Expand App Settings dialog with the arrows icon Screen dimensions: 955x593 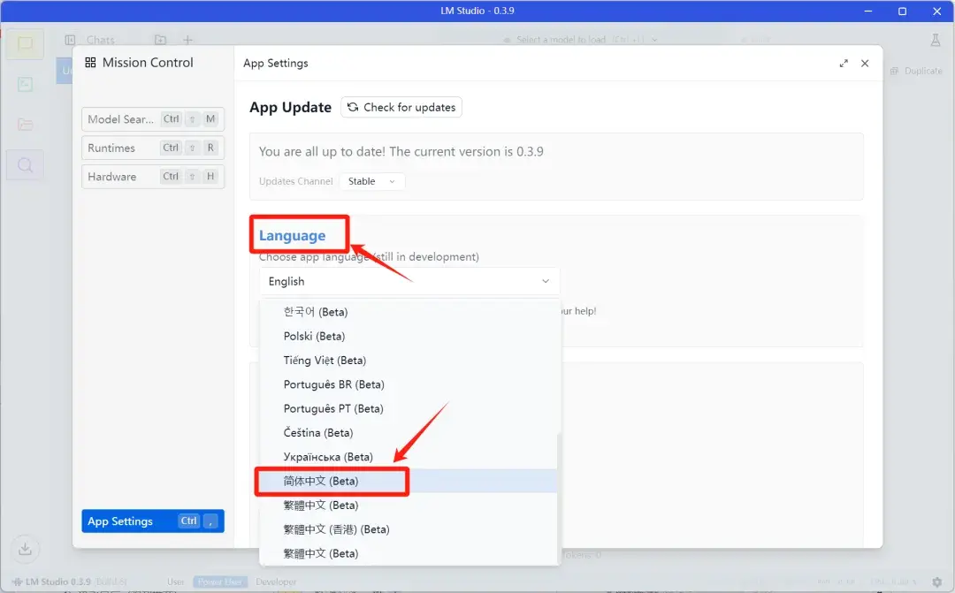click(x=844, y=64)
